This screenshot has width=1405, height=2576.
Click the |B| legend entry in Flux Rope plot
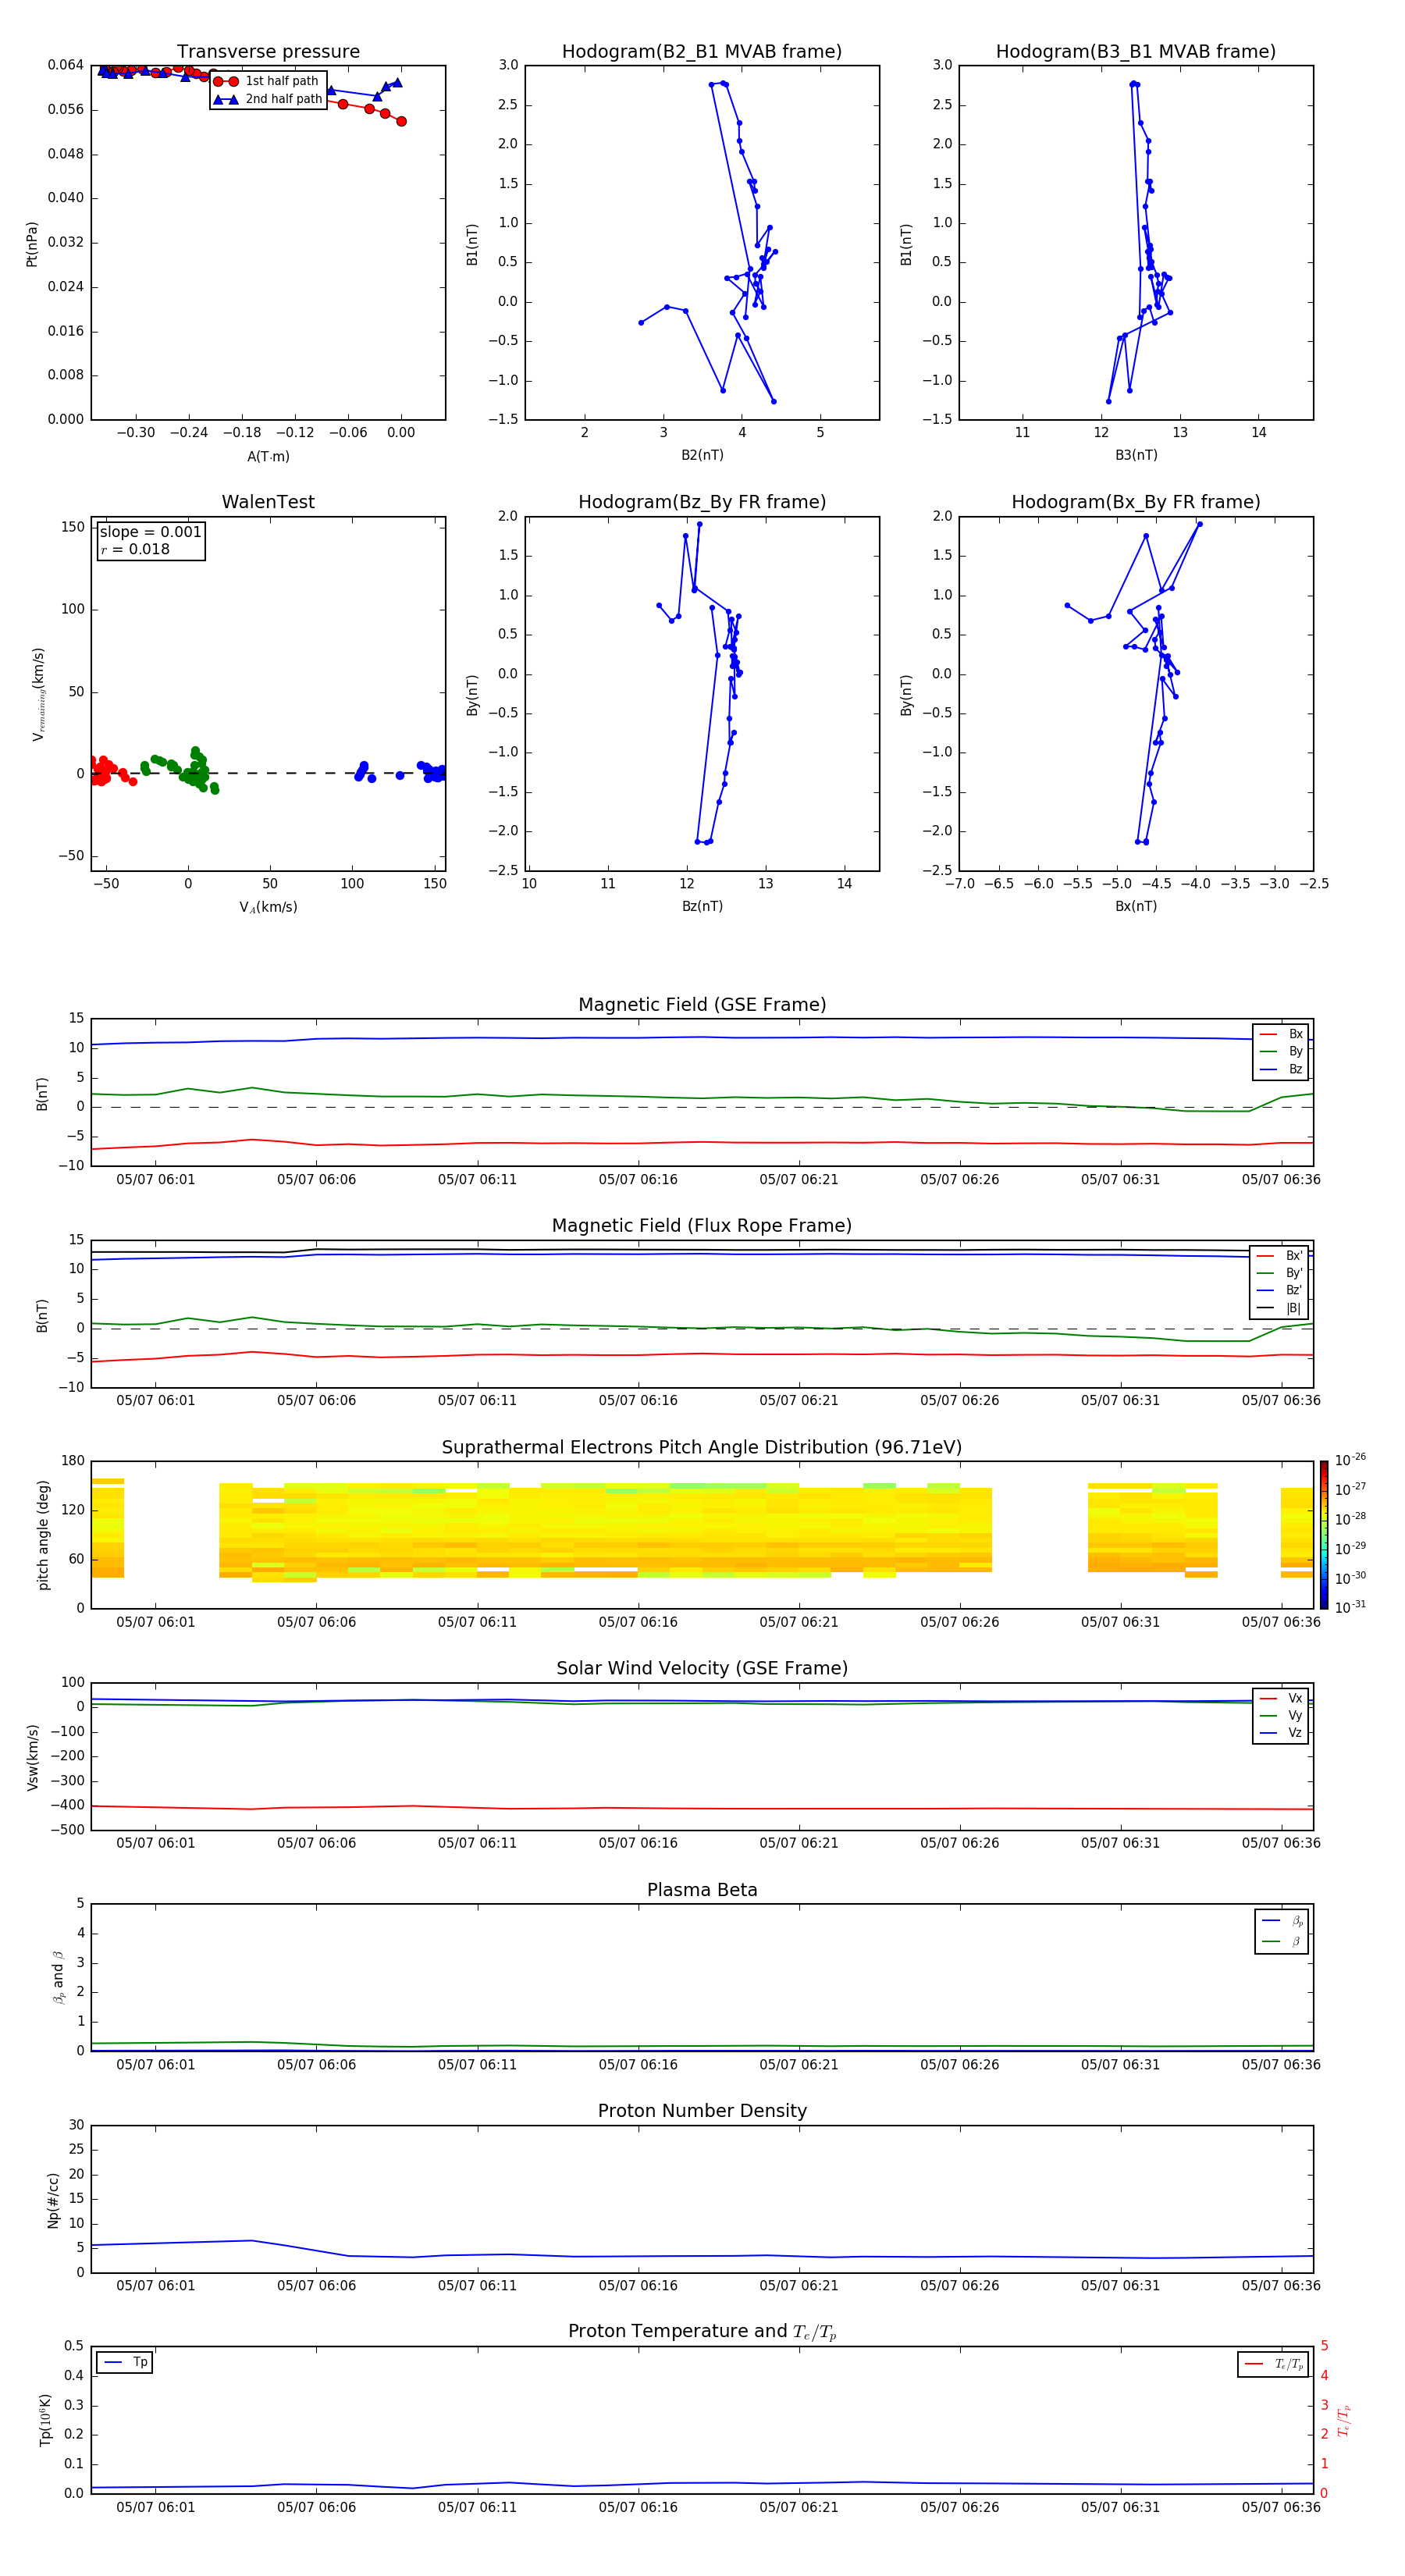[x=1280, y=1308]
